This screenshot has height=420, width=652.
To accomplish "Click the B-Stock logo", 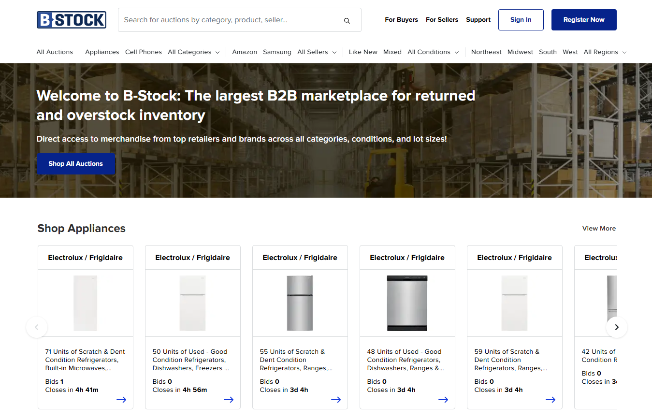I will (x=72, y=20).
